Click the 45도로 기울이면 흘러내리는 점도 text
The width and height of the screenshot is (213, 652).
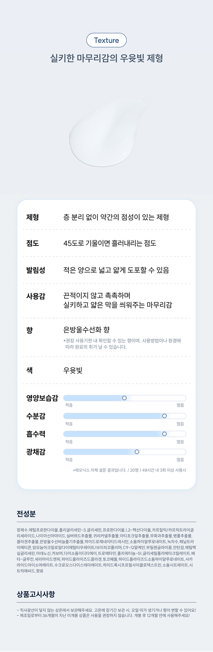click(110, 243)
